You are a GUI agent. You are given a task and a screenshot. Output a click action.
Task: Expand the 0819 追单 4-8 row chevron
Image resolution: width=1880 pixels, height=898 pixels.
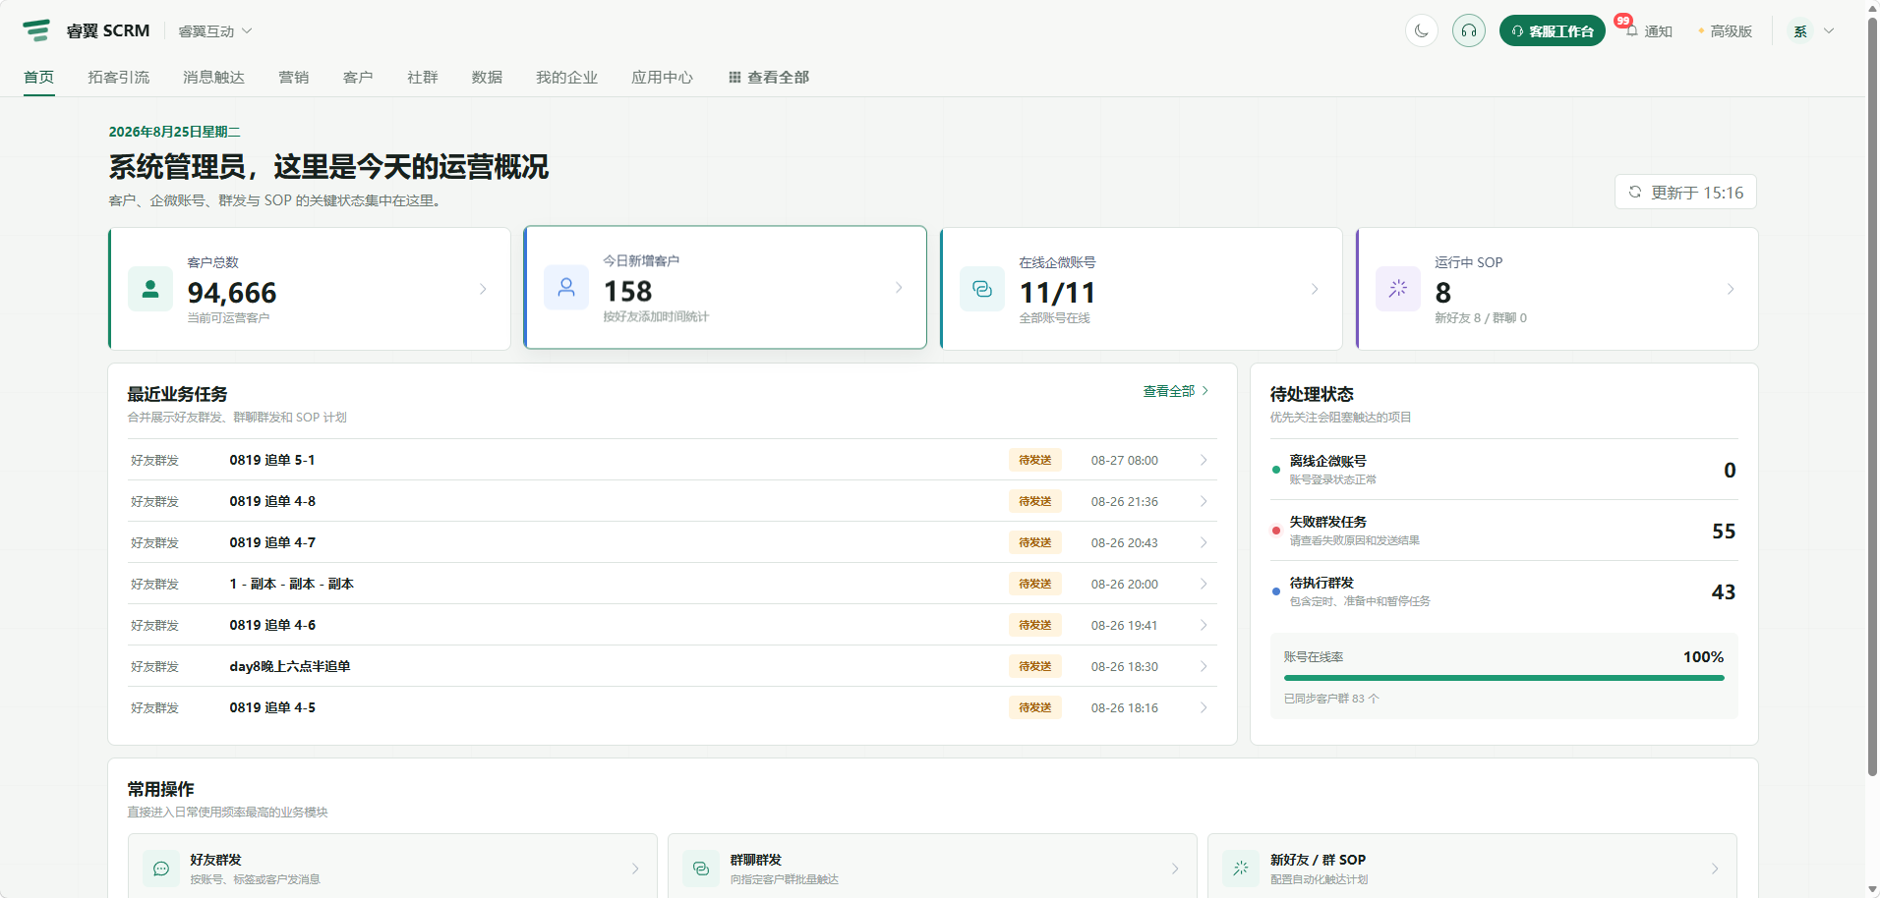point(1204,501)
